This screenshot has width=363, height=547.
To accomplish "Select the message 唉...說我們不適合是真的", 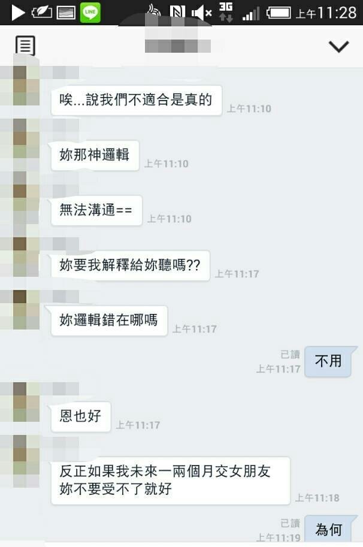I will [x=136, y=100].
